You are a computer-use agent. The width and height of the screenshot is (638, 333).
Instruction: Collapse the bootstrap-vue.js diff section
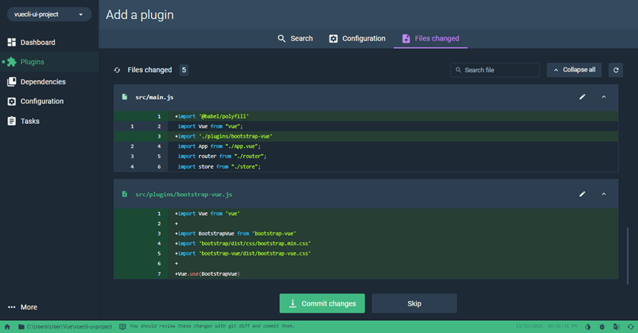[604, 195]
